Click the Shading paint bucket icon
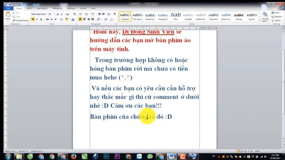 pos(106,19)
